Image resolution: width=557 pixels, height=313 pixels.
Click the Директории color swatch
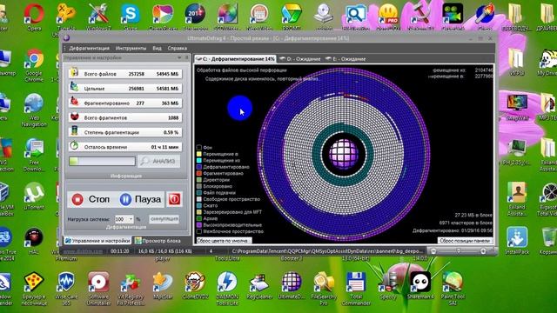click(199, 180)
